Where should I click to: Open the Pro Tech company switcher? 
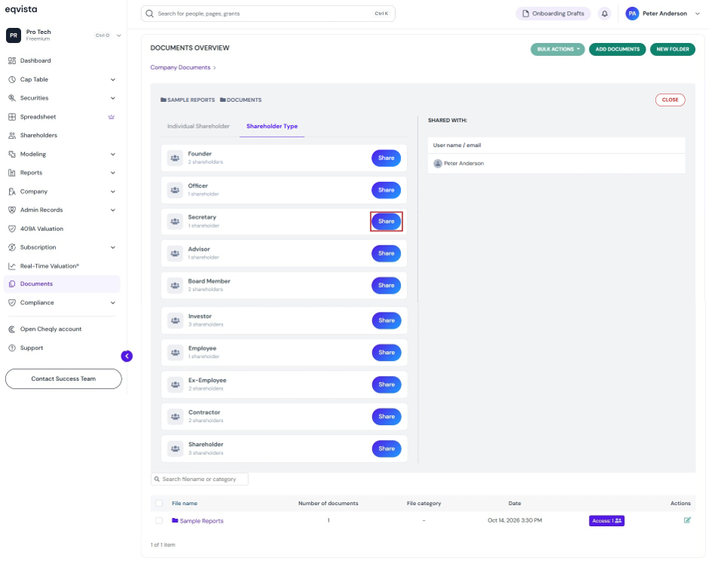point(63,35)
